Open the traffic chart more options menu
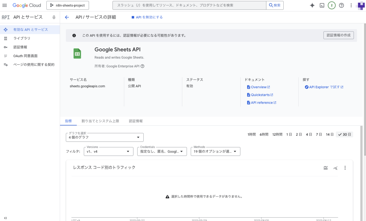This screenshot has height=221, width=366. [x=345, y=168]
